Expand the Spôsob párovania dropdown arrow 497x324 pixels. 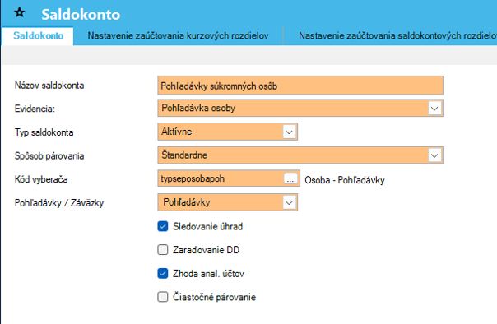click(x=434, y=155)
